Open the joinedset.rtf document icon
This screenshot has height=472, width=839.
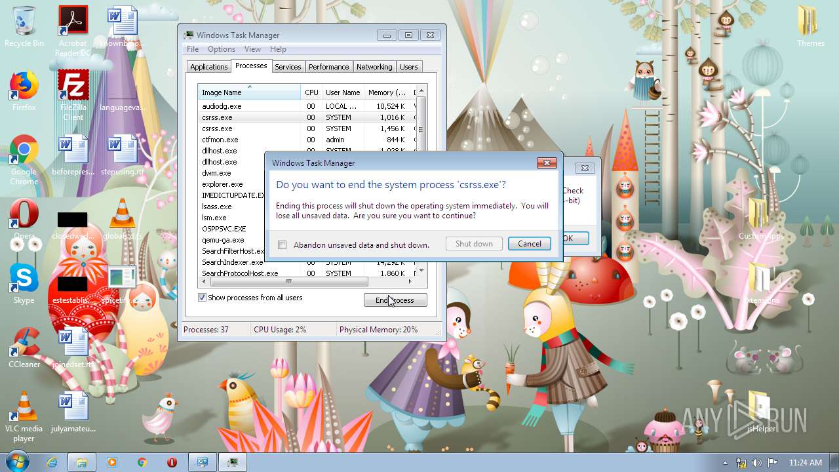point(73,348)
